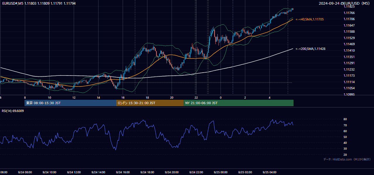Click the ロンドン 15:30-21:00 JST session bar
This screenshot has width=374, height=175.
tap(150, 103)
